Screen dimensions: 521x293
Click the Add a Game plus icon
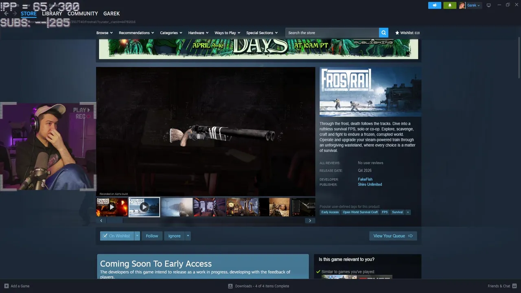pos(6,286)
